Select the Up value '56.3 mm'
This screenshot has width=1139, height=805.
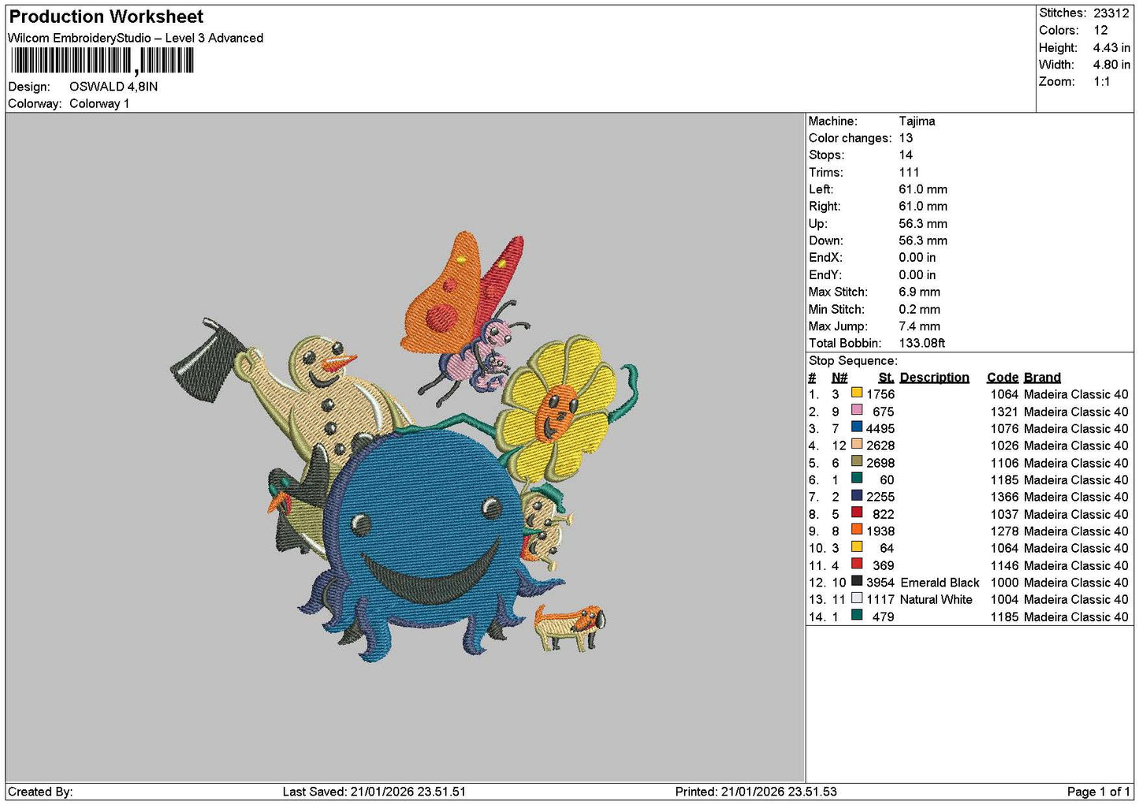pyautogui.click(x=923, y=224)
